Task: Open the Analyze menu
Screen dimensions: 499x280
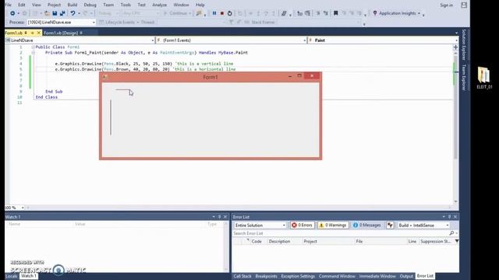Action: click(159, 5)
